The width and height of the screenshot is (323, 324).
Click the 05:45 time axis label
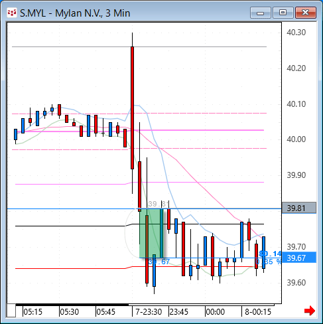coord(106,312)
